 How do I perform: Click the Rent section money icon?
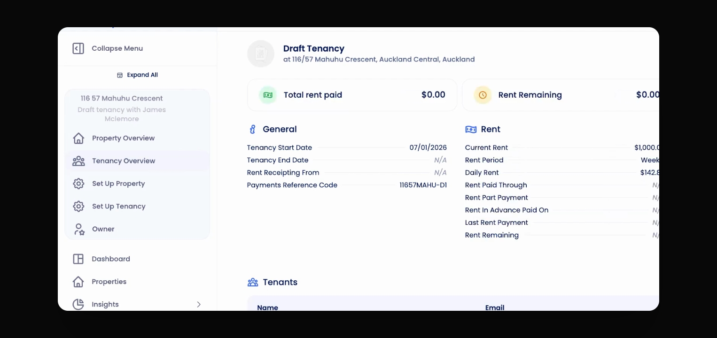pos(471,130)
